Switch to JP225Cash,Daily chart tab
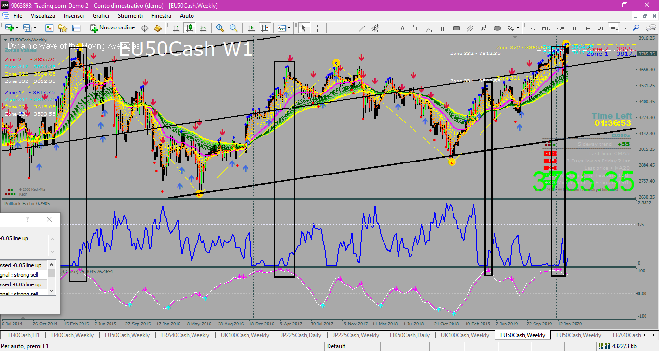 pos(301,335)
